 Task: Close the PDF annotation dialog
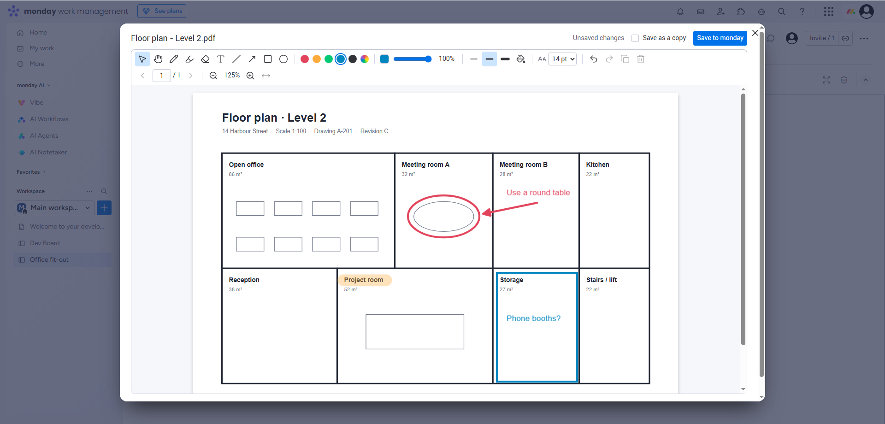point(755,33)
